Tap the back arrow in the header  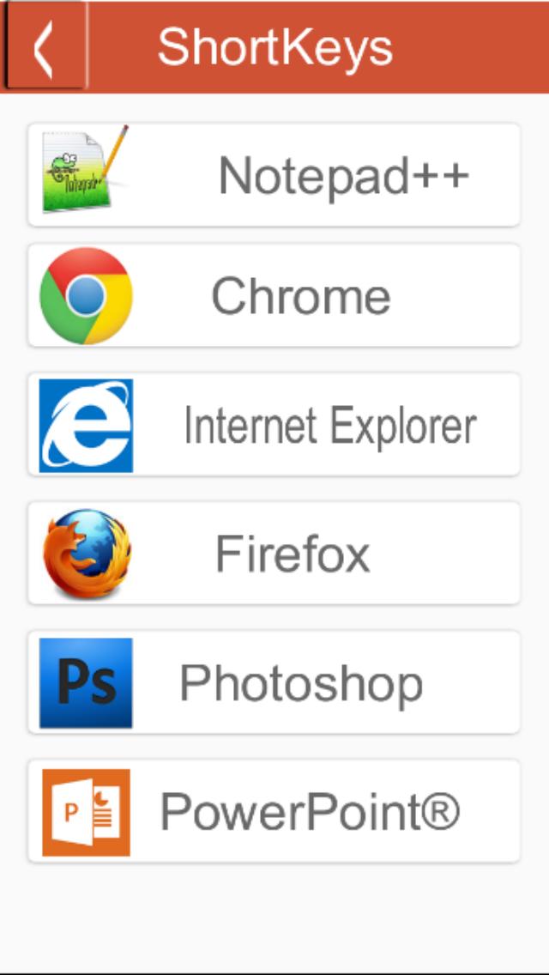44,46
